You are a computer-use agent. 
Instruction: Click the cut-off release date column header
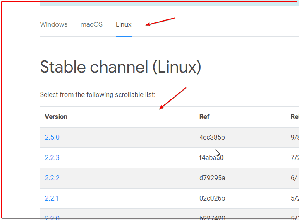pos(294,117)
